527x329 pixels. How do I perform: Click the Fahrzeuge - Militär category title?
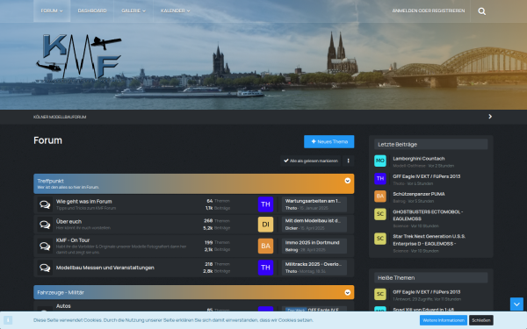[61, 292]
